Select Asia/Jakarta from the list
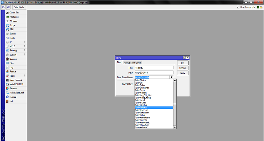This screenshot has width=264, height=141. (154, 108)
